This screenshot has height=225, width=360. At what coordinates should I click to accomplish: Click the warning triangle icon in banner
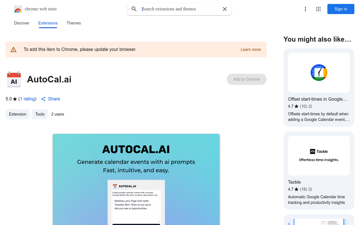click(13, 50)
